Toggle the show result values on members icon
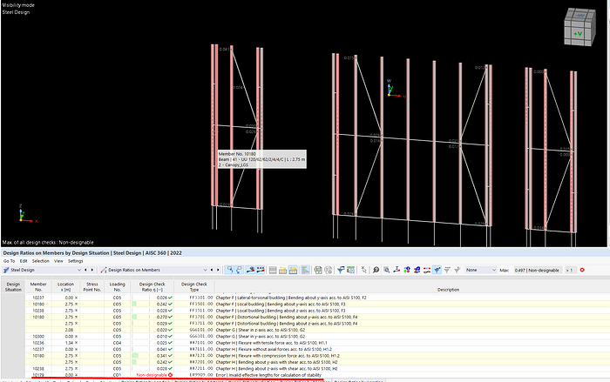The width and height of the screenshot is (610, 382). (250, 270)
